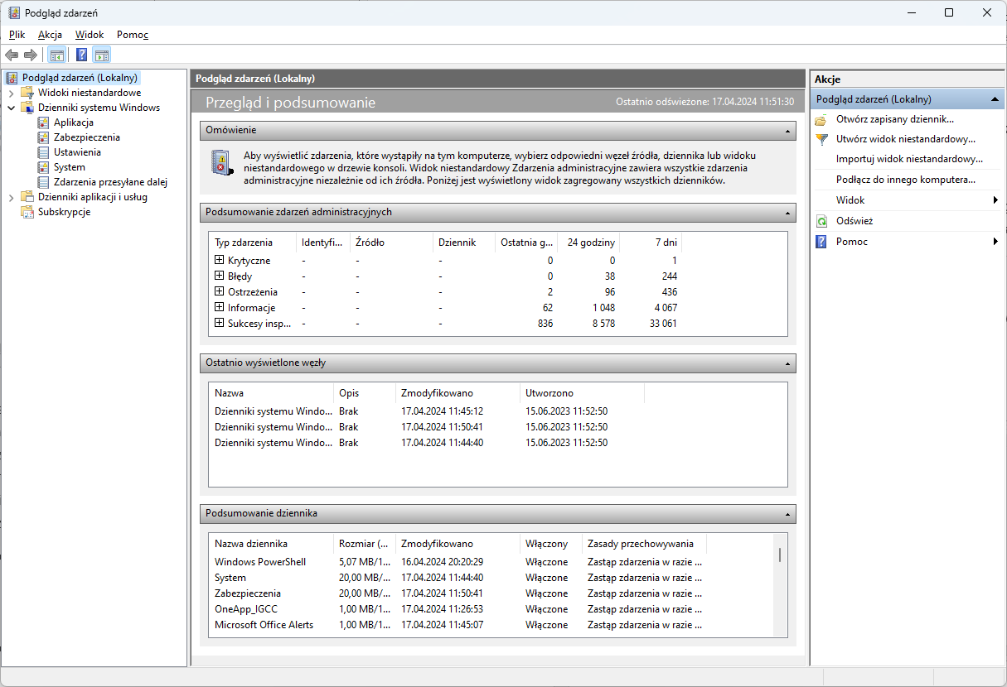Image resolution: width=1007 pixels, height=687 pixels.
Task: Click the Utwórz widok niestandardowy filter icon
Action: point(821,139)
